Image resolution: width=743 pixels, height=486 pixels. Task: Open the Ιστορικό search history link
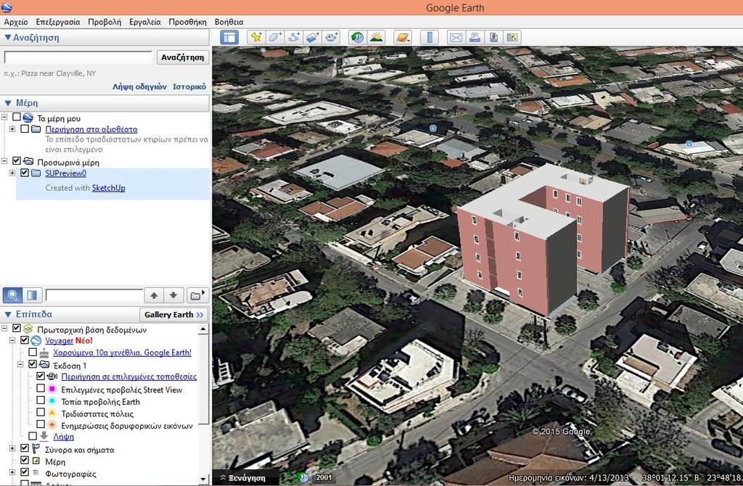pyautogui.click(x=189, y=87)
